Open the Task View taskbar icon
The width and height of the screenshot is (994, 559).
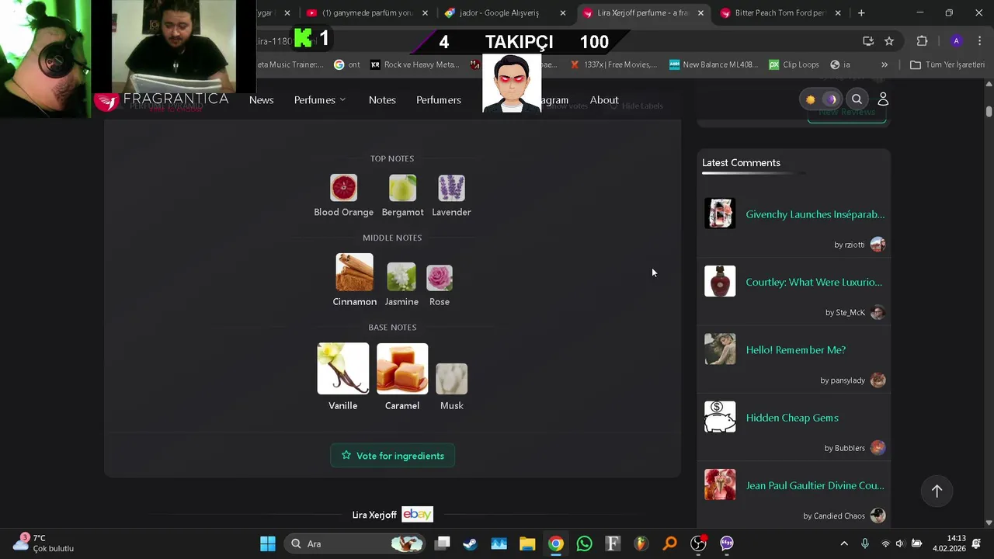(442, 543)
